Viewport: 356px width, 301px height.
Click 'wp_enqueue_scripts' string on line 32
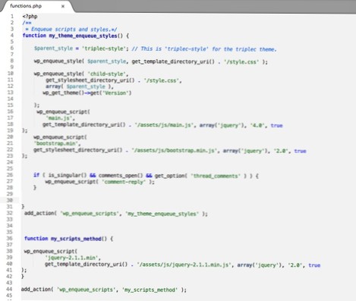[90, 214]
